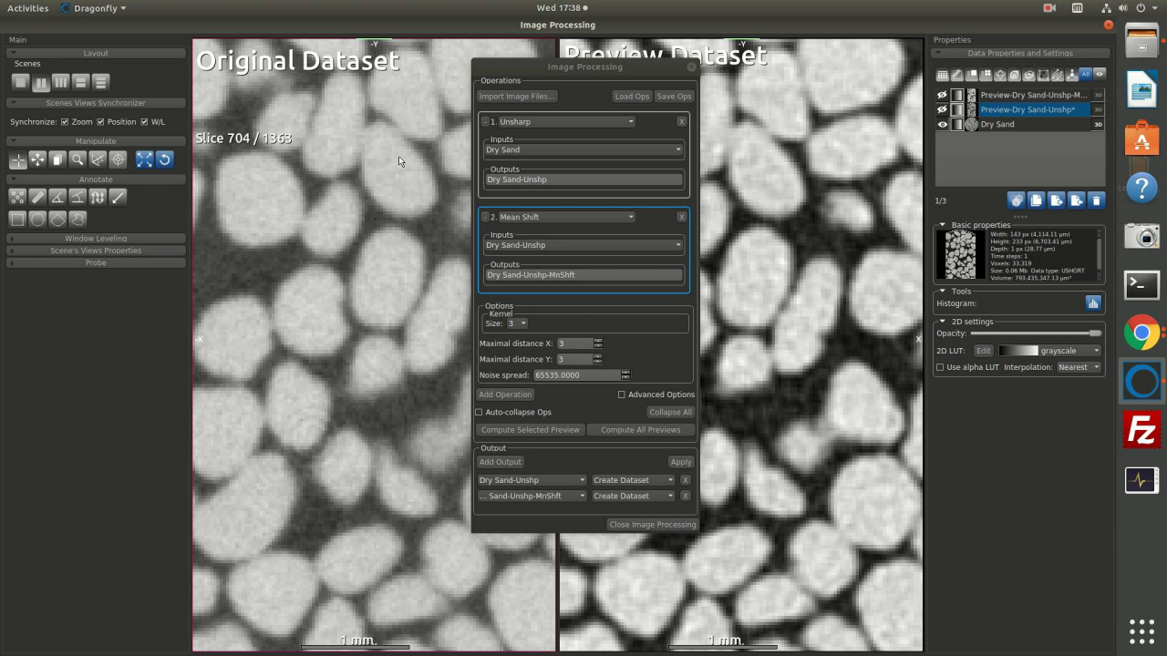Enable the Advanced Options checkbox

click(x=622, y=395)
